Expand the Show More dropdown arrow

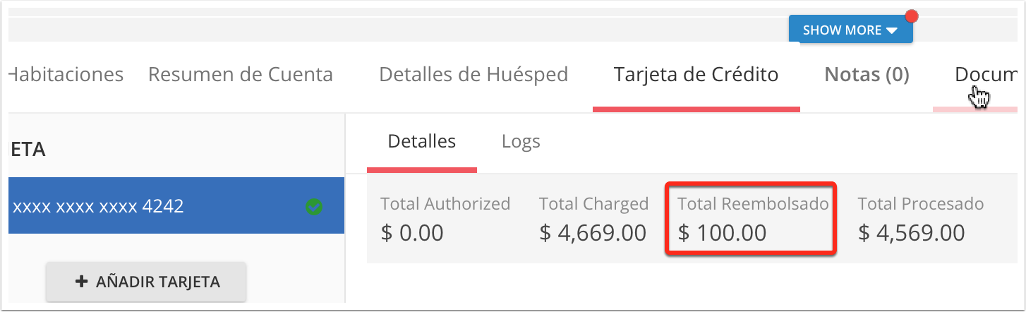(x=892, y=30)
